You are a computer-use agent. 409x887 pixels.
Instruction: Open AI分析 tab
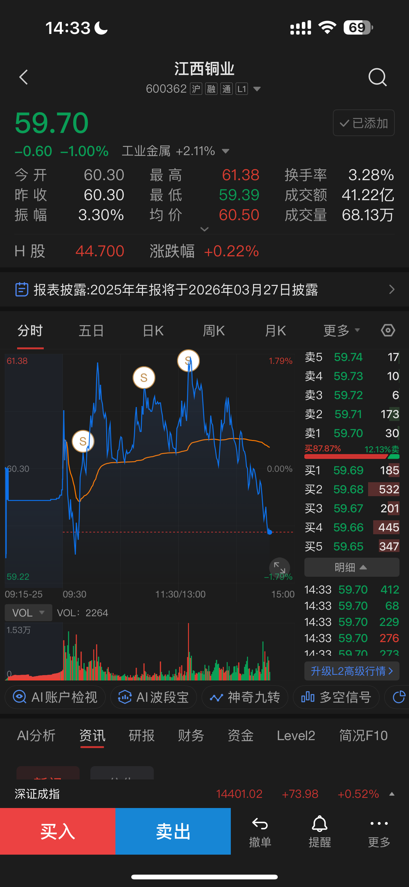(36, 735)
